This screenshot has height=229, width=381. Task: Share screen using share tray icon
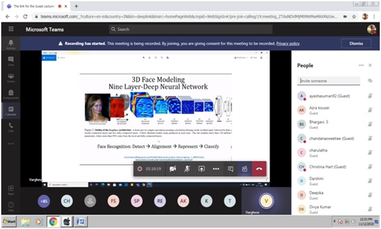click(201, 169)
